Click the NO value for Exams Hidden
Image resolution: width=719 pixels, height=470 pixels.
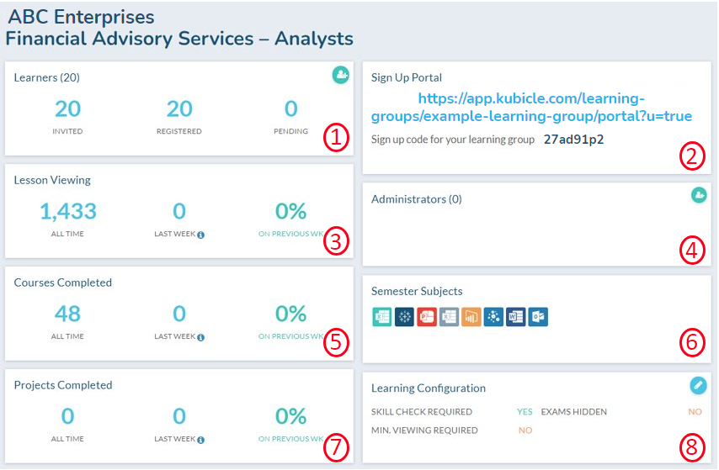695,412
